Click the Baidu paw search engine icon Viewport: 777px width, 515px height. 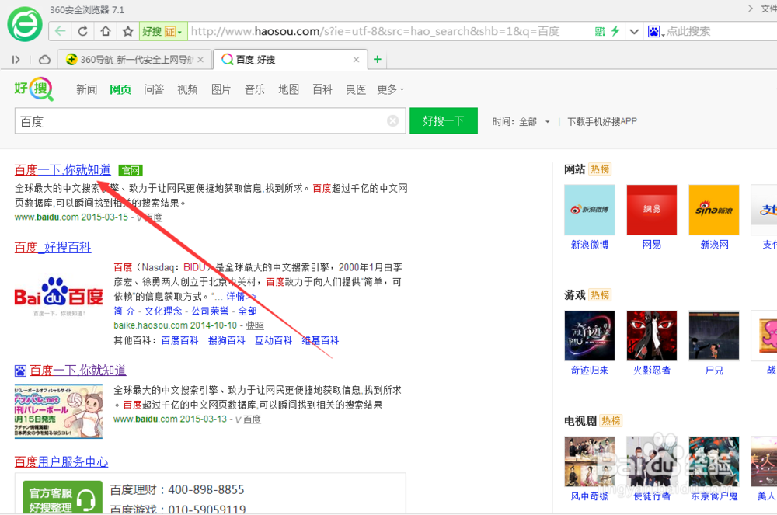[x=653, y=31]
